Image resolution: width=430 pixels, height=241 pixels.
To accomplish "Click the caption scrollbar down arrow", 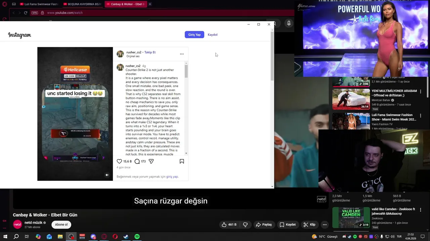I will [x=186, y=153].
